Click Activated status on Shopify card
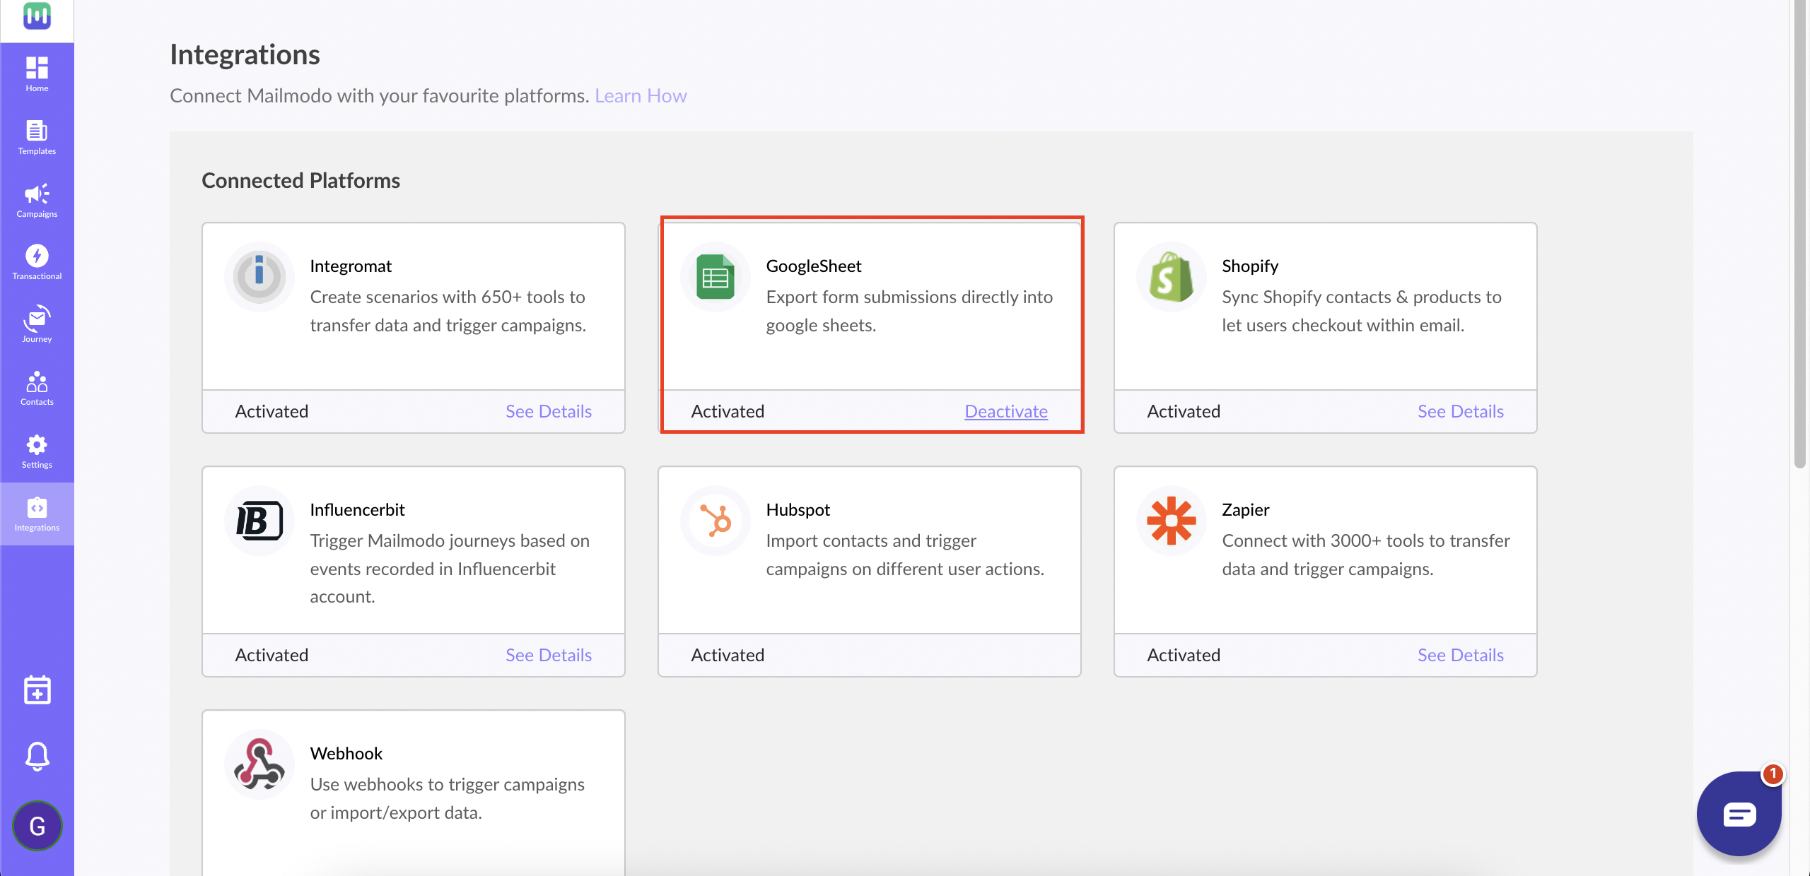Screen dimensions: 1810x876 [1184, 411]
